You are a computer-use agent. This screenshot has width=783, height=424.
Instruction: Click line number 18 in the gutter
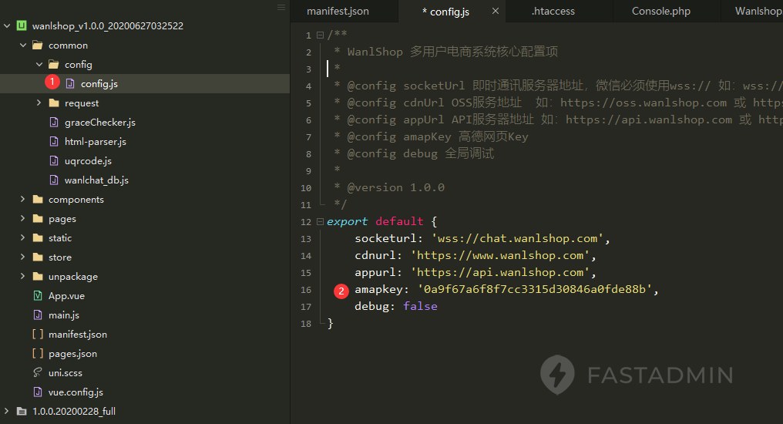coord(306,324)
